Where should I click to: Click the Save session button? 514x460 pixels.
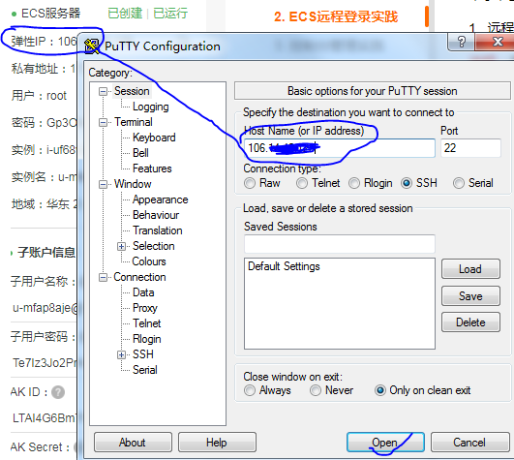coord(470,296)
